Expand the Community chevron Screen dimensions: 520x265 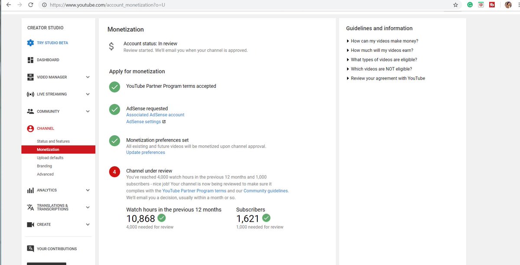(x=88, y=111)
